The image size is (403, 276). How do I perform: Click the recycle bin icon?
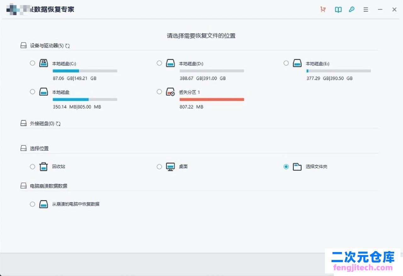point(43,166)
